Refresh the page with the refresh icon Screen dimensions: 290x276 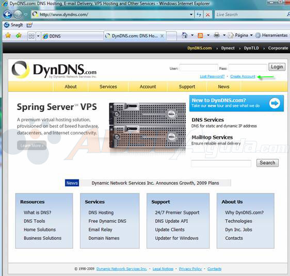point(199,14)
